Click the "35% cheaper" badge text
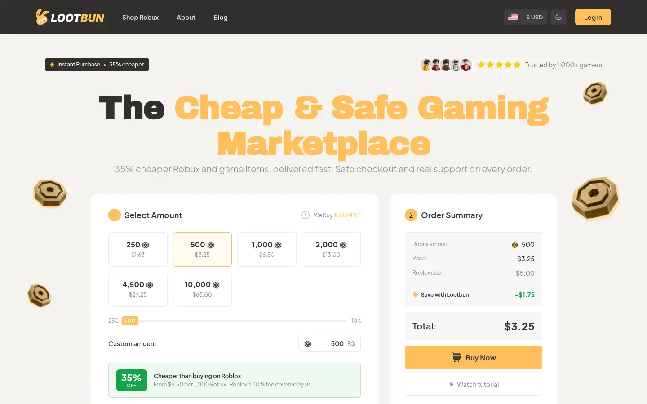This screenshot has width=647, height=404. pyautogui.click(x=126, y=65)
